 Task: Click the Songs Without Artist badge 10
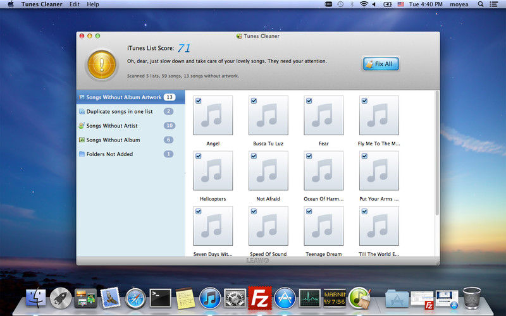point(170,126)
